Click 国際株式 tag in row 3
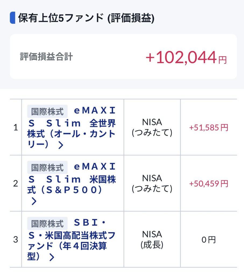Viewport: 244px width, 276px height. [47, 223]
